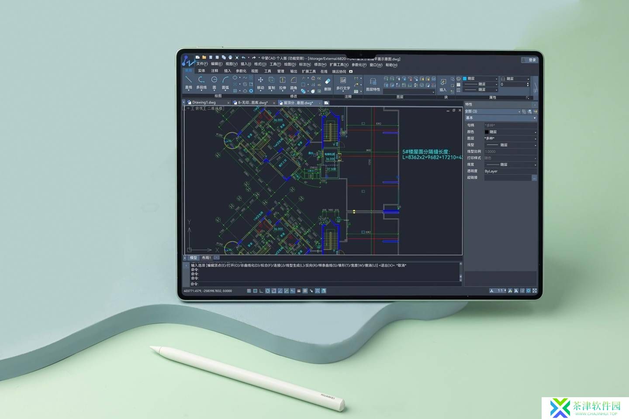Toggle polar tracking in status bar

[268, 291]
